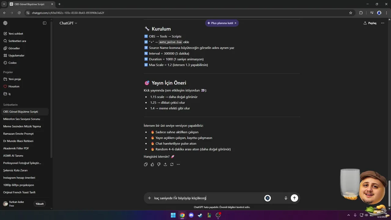Click the plus attach button in composer
Screen dimensions: 391x220
point(149,198)
